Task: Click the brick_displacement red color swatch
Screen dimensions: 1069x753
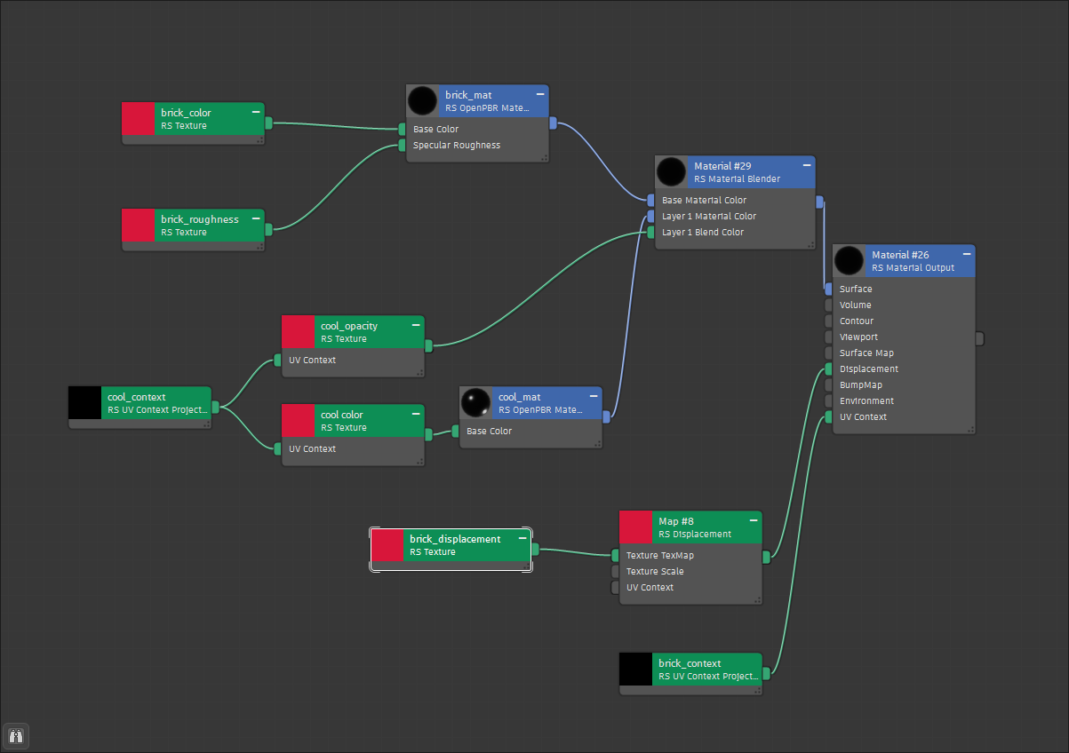Action: (387, 545)
